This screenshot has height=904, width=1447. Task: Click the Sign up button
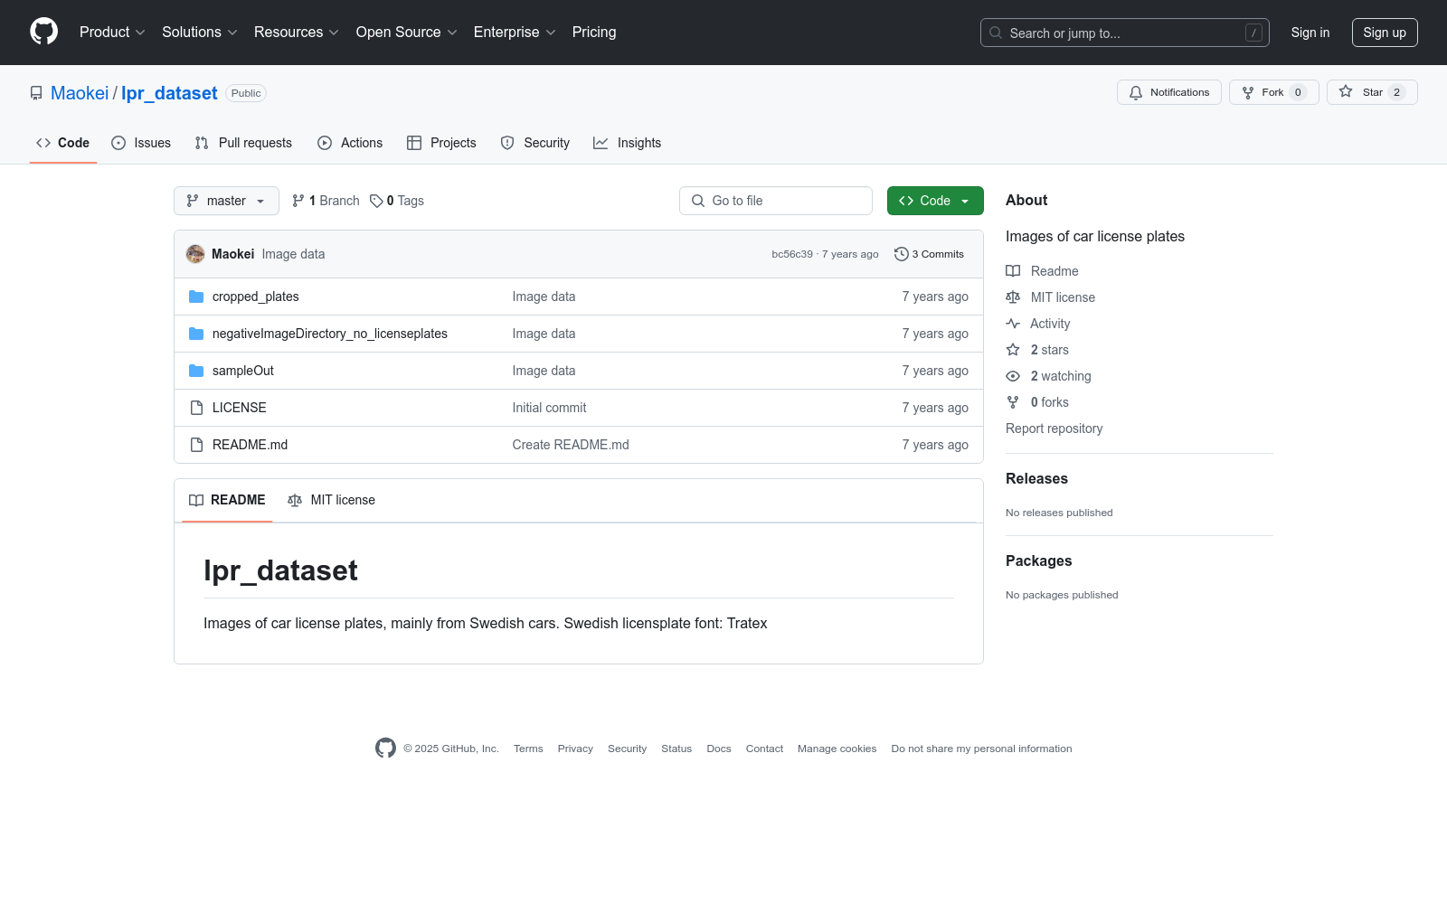[1385, 33]
